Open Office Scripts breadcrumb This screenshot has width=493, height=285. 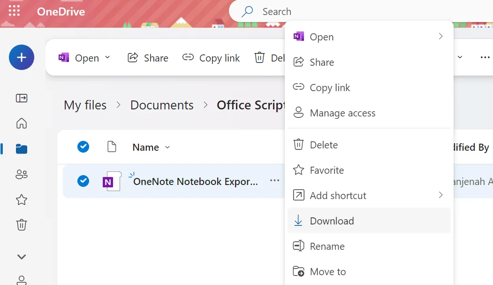[250, 105]
